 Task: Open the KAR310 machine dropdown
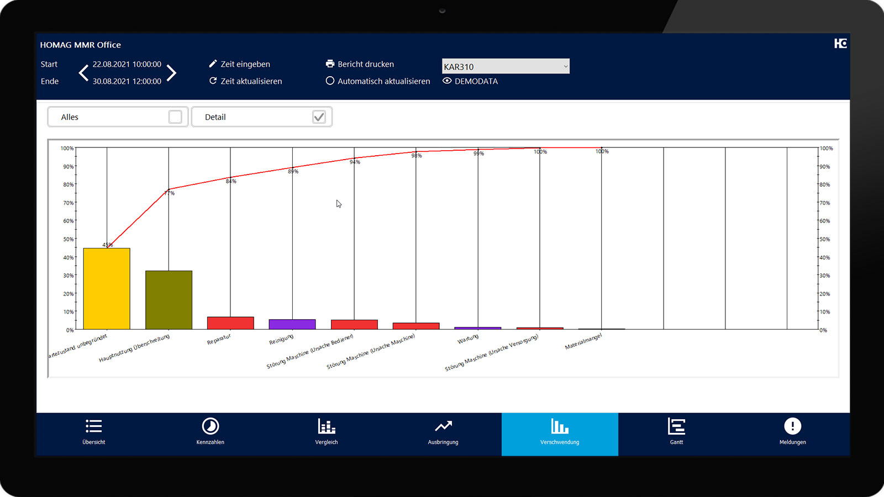pos(506,66)
